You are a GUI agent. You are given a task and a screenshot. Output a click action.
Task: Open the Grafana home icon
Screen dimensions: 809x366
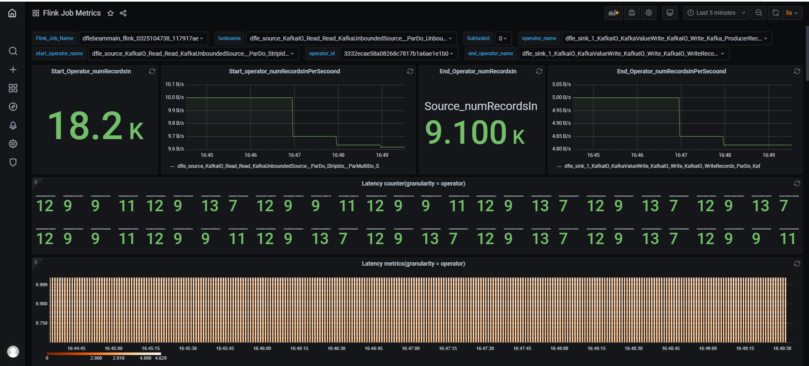pos(13,13)
